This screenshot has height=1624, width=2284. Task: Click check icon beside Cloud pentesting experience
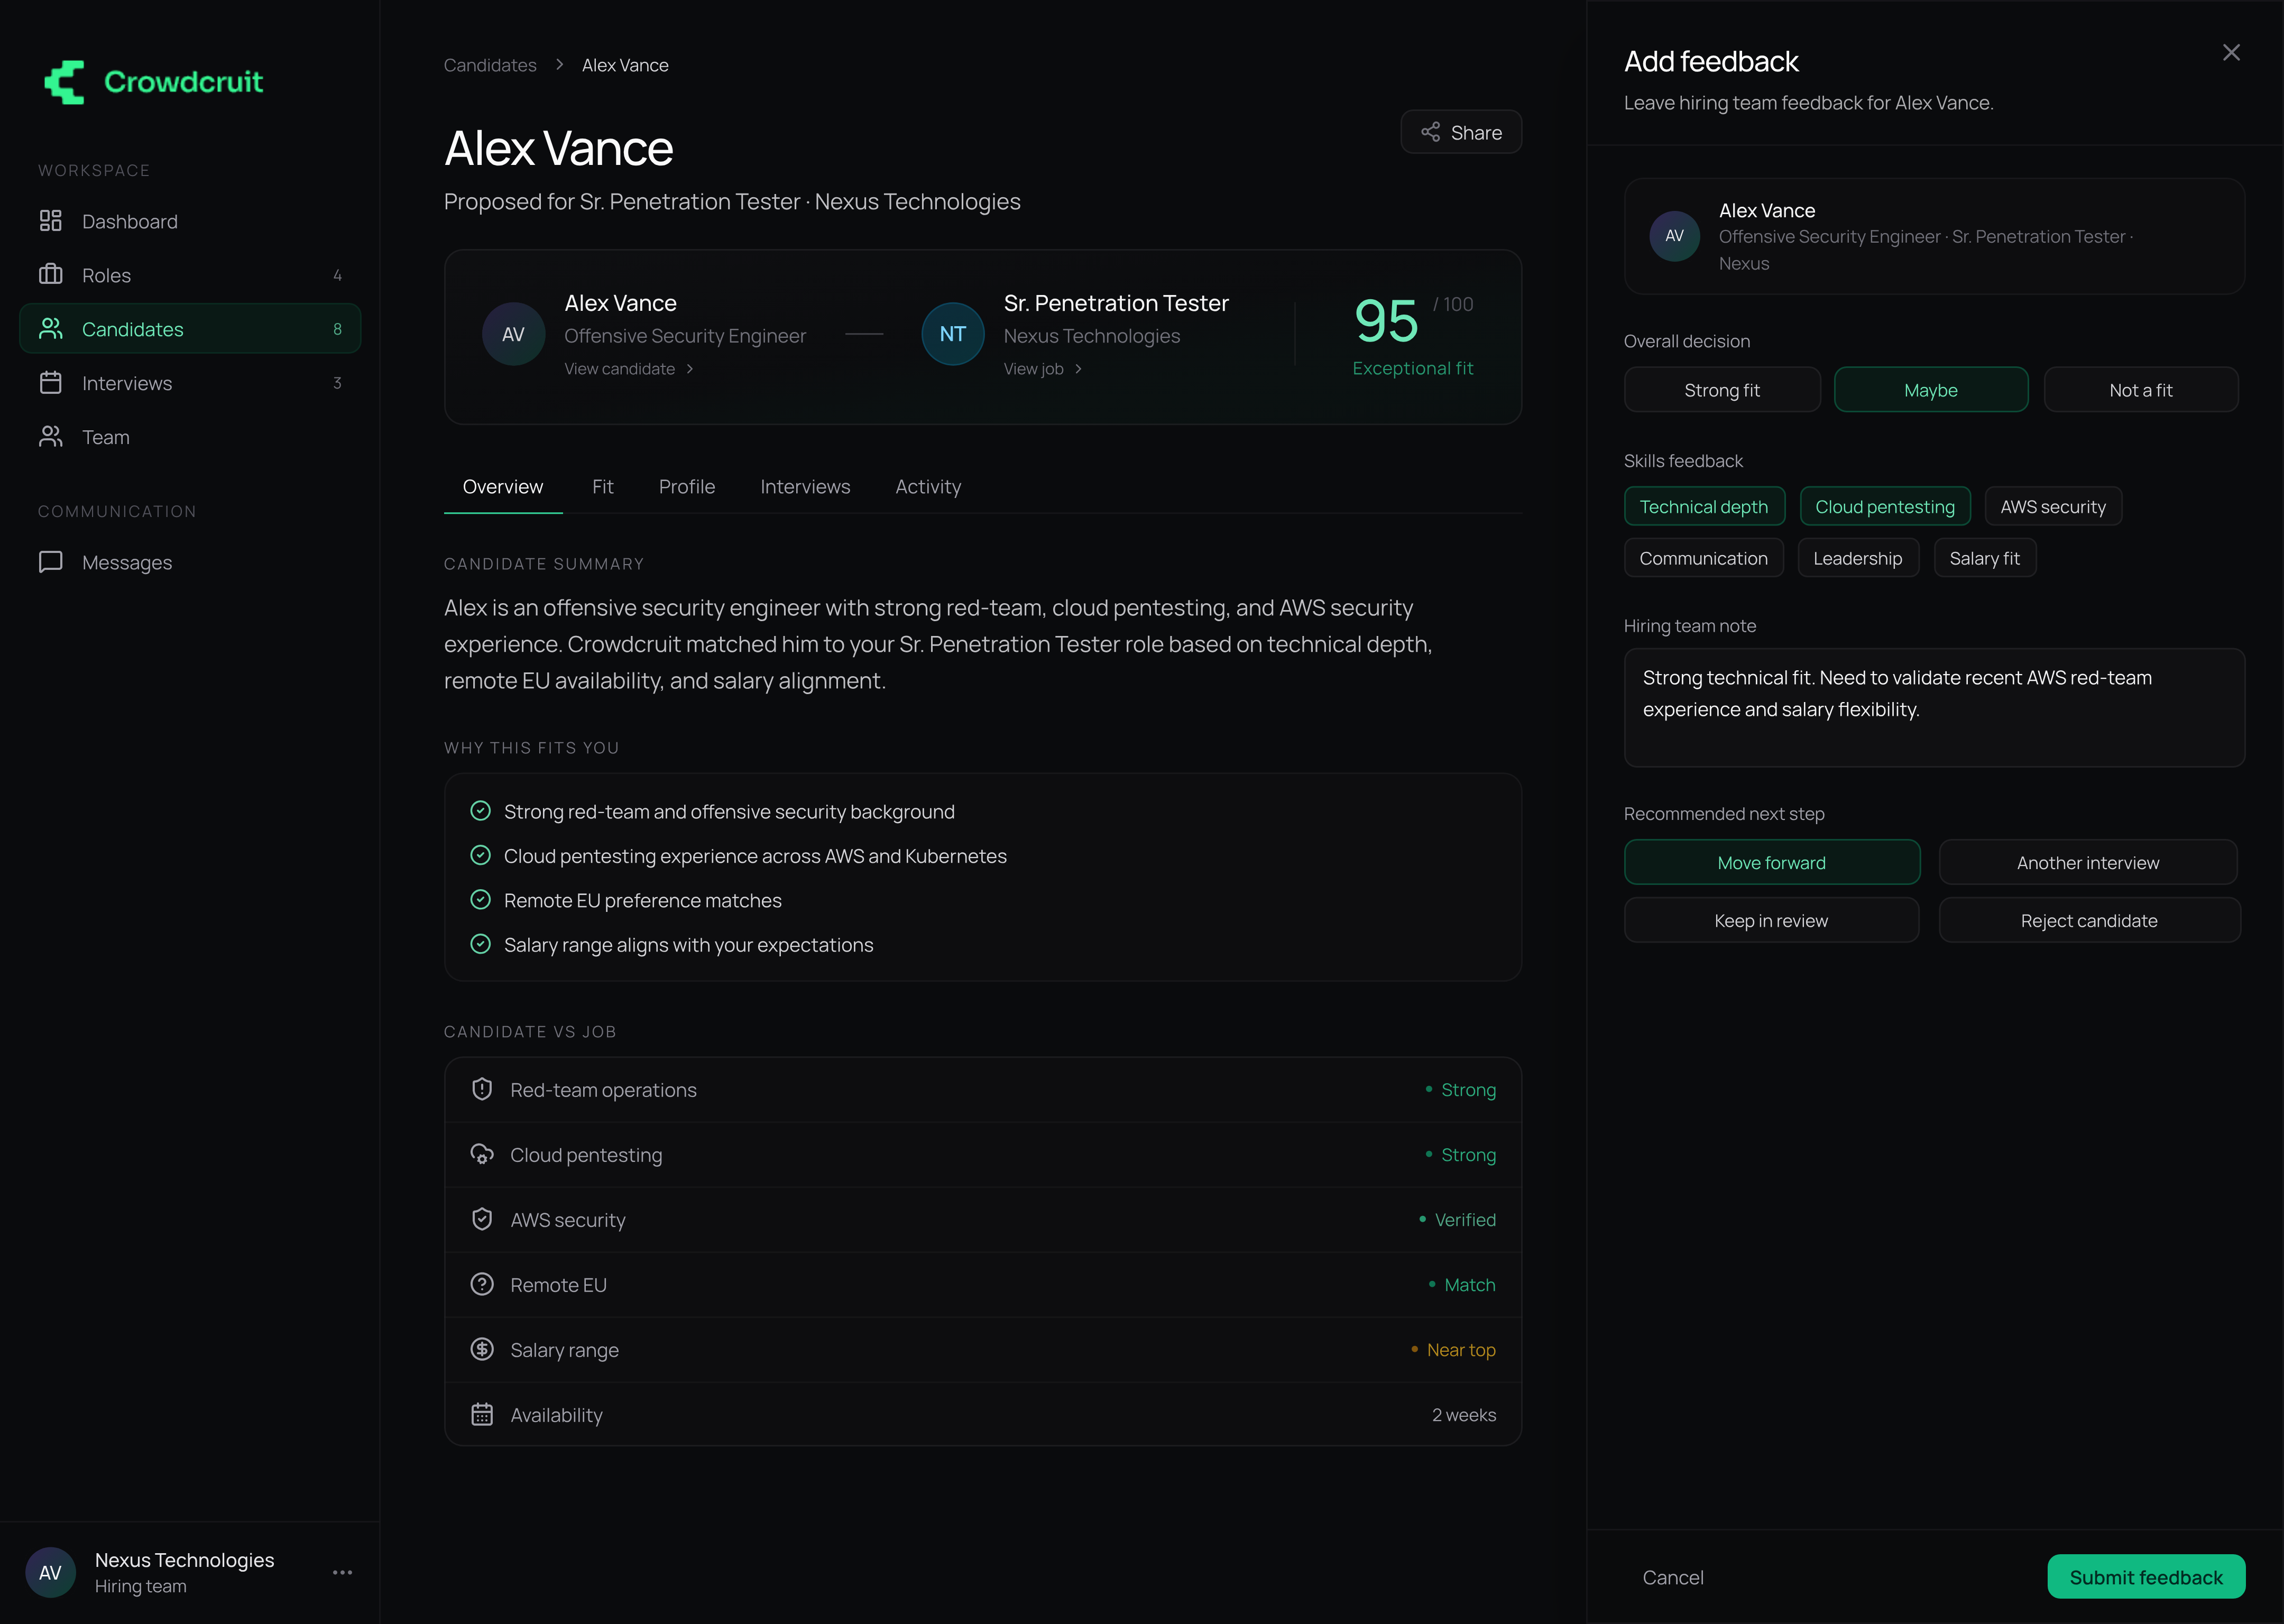pyautogui.click(x=481, y=855)
